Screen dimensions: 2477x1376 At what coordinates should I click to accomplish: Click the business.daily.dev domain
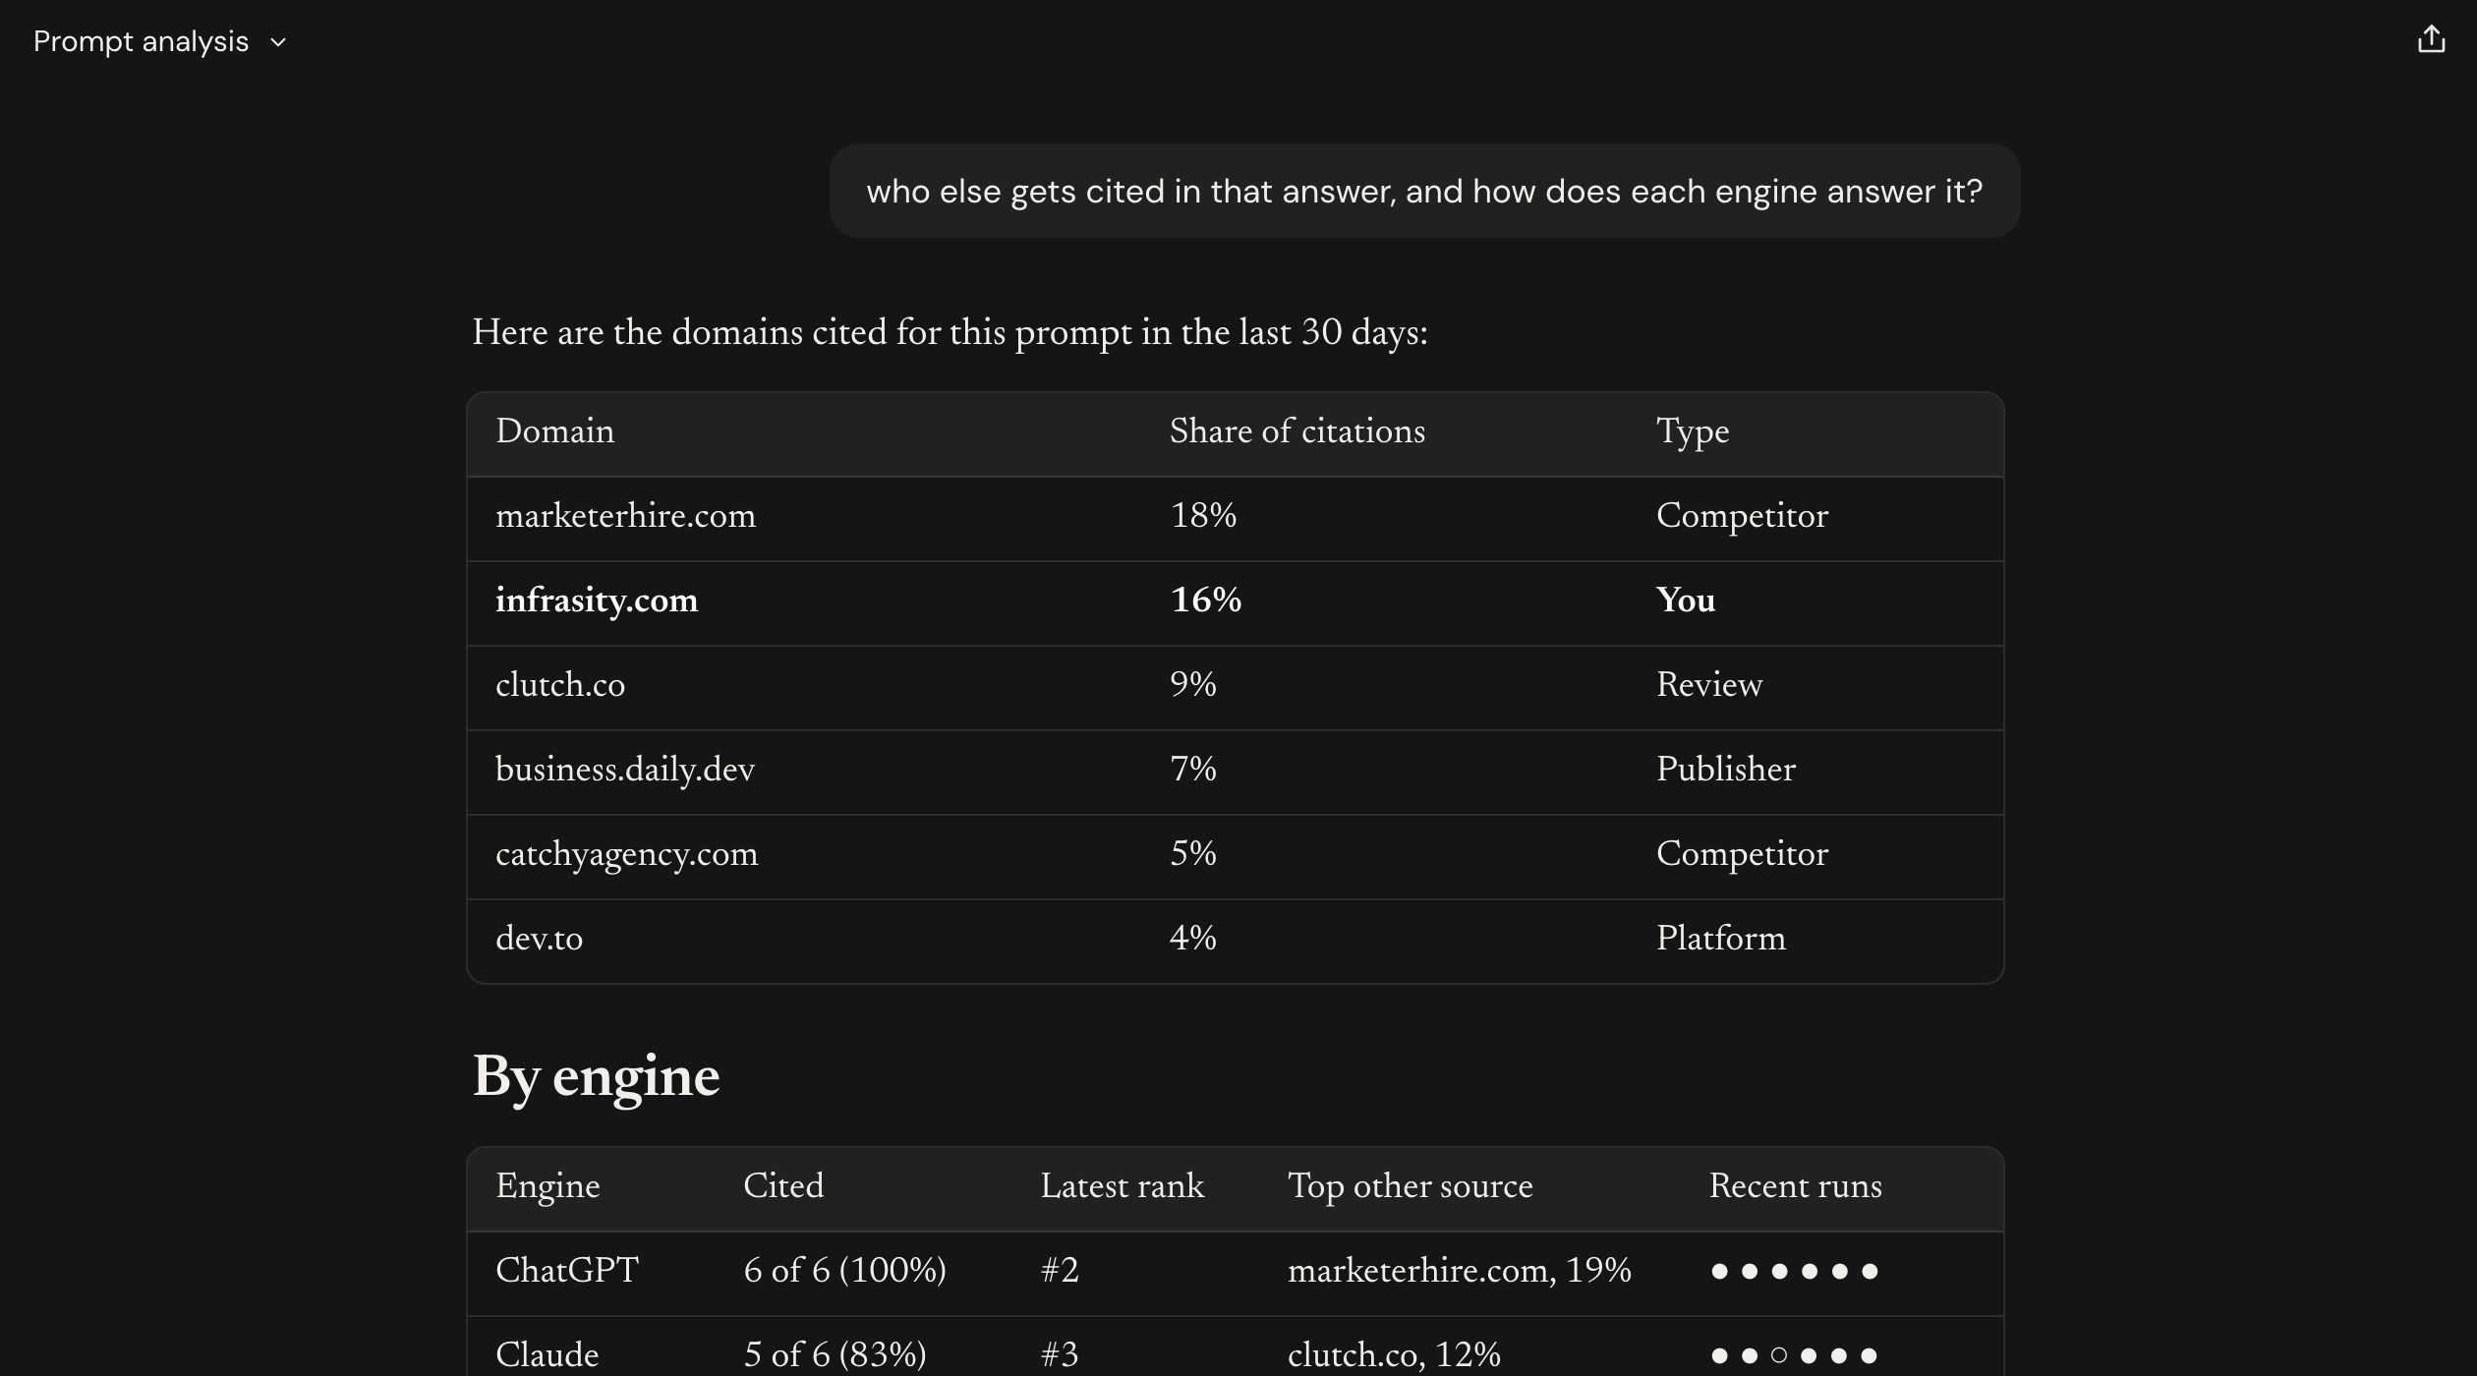pos(625,770)
